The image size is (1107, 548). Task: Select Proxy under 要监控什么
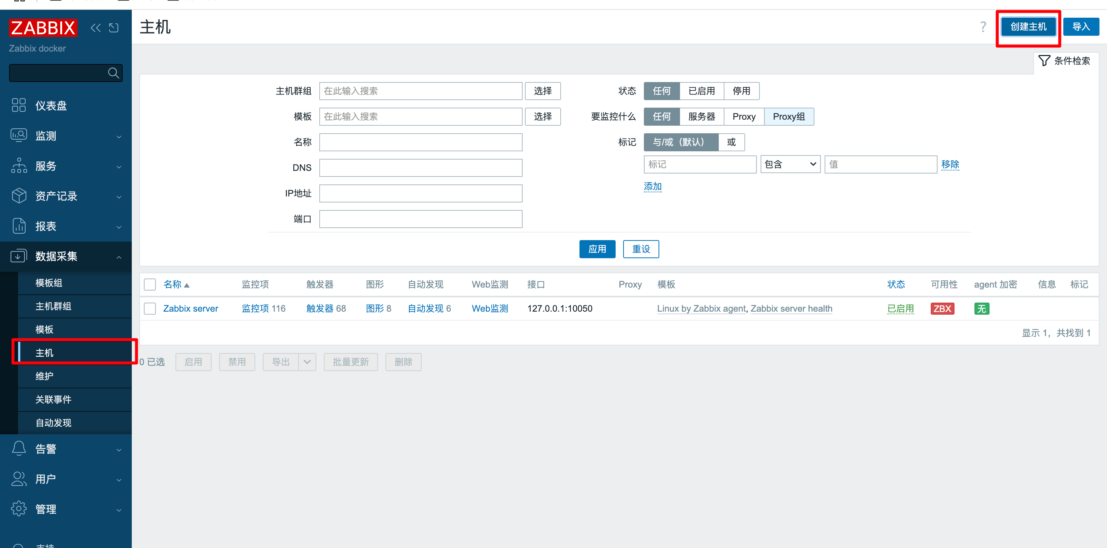[744, 116]
